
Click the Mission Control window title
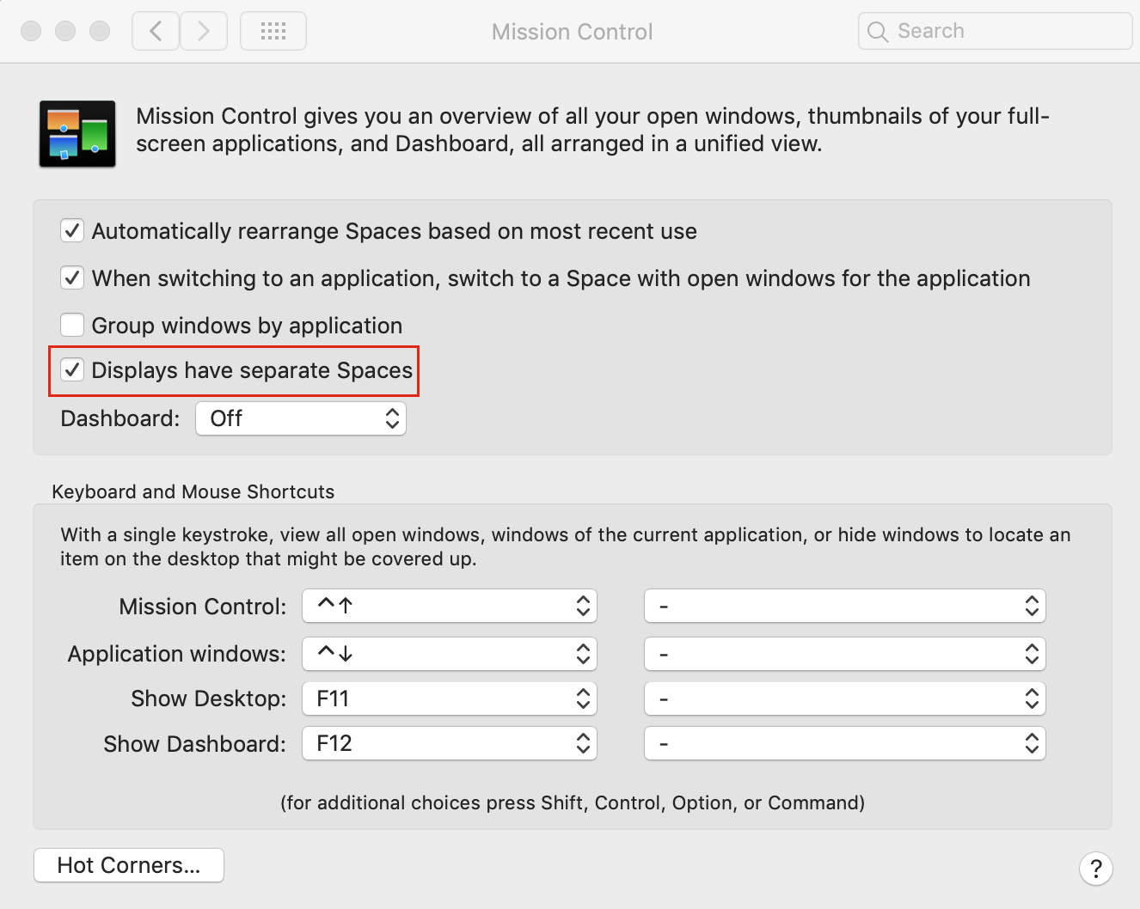[x=573, y=32]
